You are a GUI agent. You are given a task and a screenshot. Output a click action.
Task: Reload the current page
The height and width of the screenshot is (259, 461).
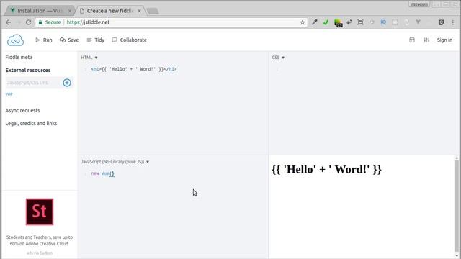(28, 22)
